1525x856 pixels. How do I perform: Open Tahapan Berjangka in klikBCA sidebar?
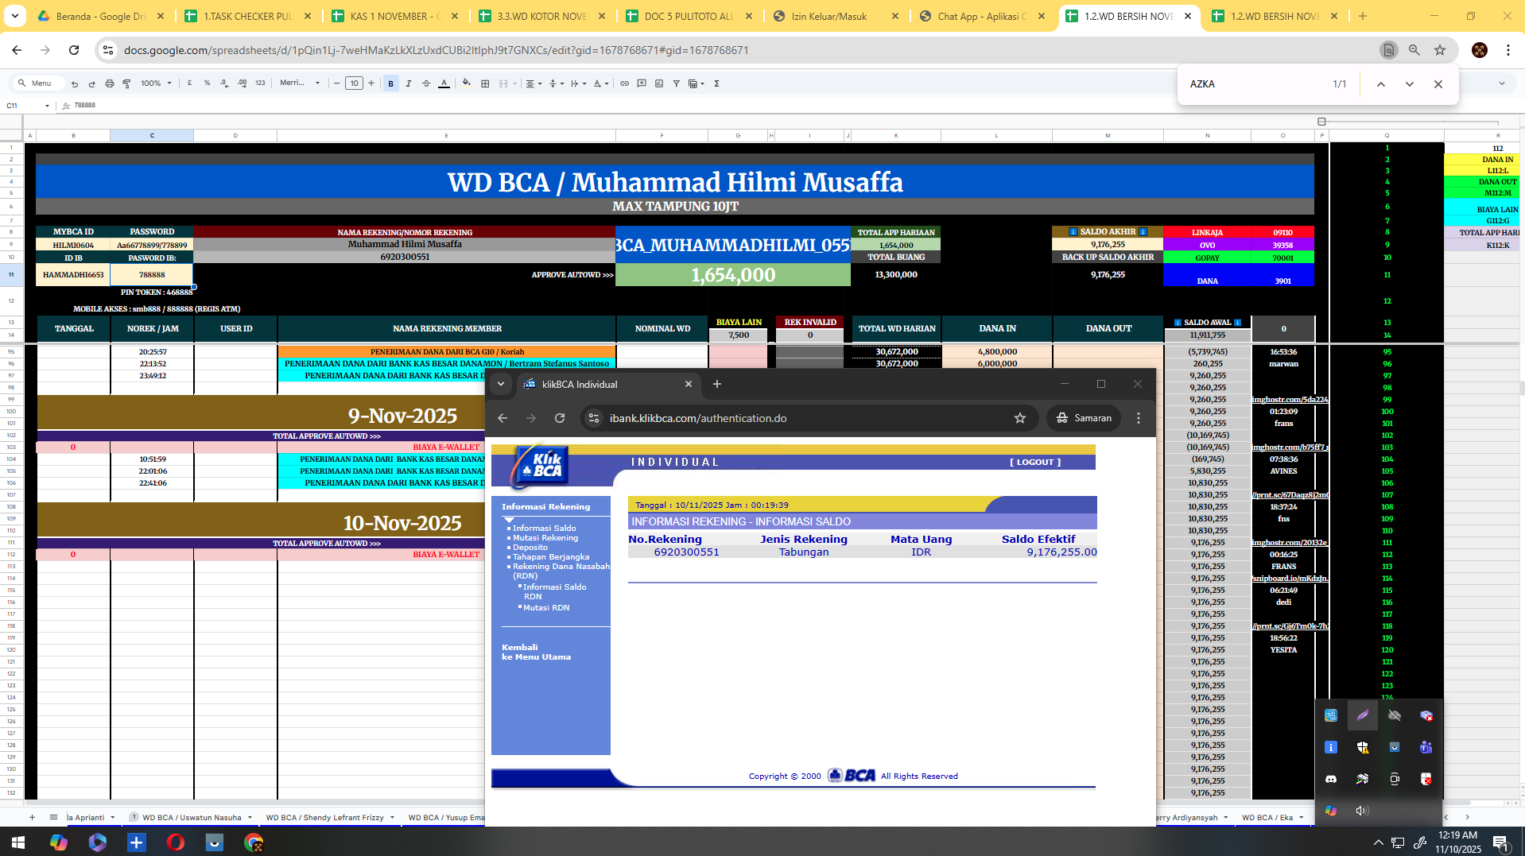point(551,557)
